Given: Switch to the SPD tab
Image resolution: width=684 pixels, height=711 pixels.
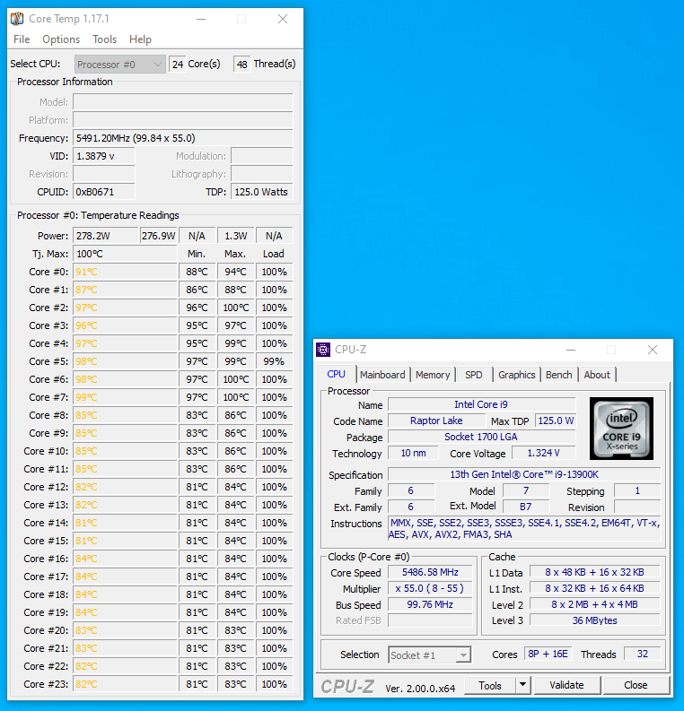Looking at the screenshot, I should pyautogui.click(x=474, y=375).
